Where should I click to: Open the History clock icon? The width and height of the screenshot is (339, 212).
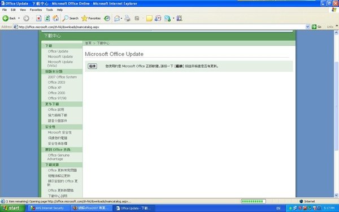107,19
